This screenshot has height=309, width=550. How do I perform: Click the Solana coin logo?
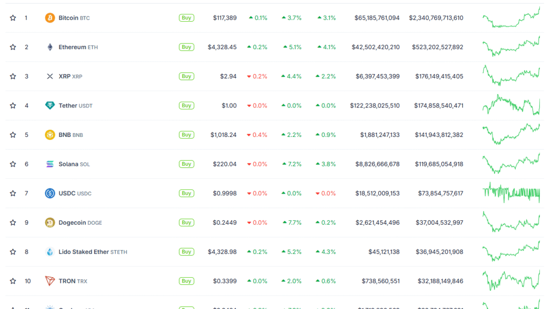(50, 164)
